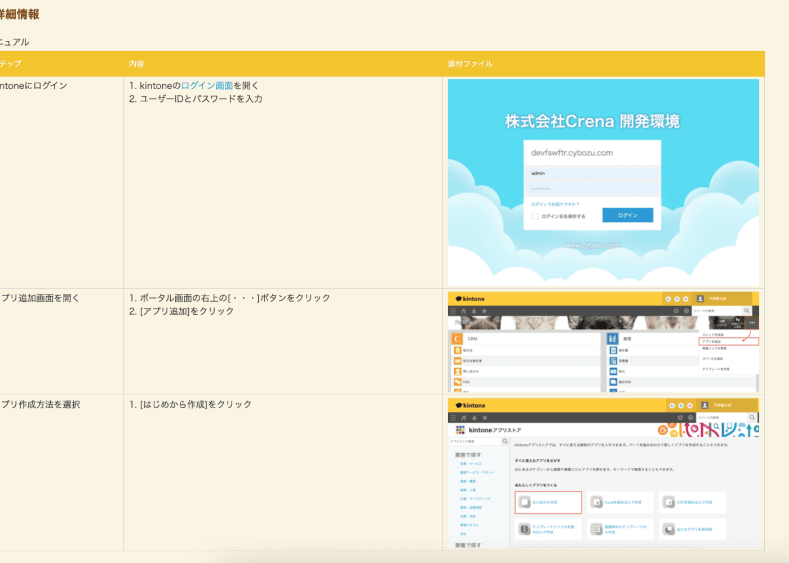Click the text '1. [はじめから作成]をクリック'
The image size is (789, 563).
point(190,405)
